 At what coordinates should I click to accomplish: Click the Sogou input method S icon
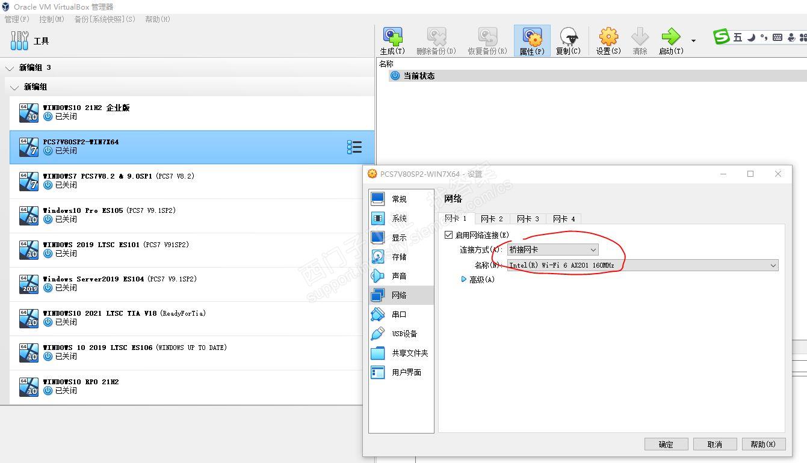click(721, 37)
